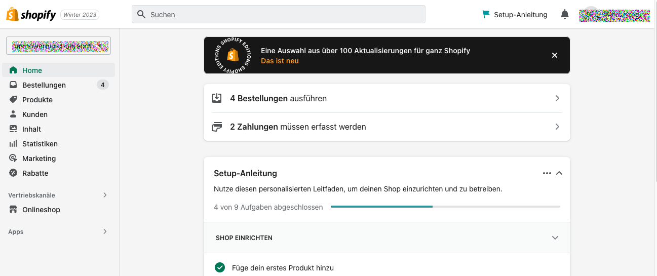Expand SHOP EINRICHTEN section chevron
The image size is (657, 276).
point(555,238)
